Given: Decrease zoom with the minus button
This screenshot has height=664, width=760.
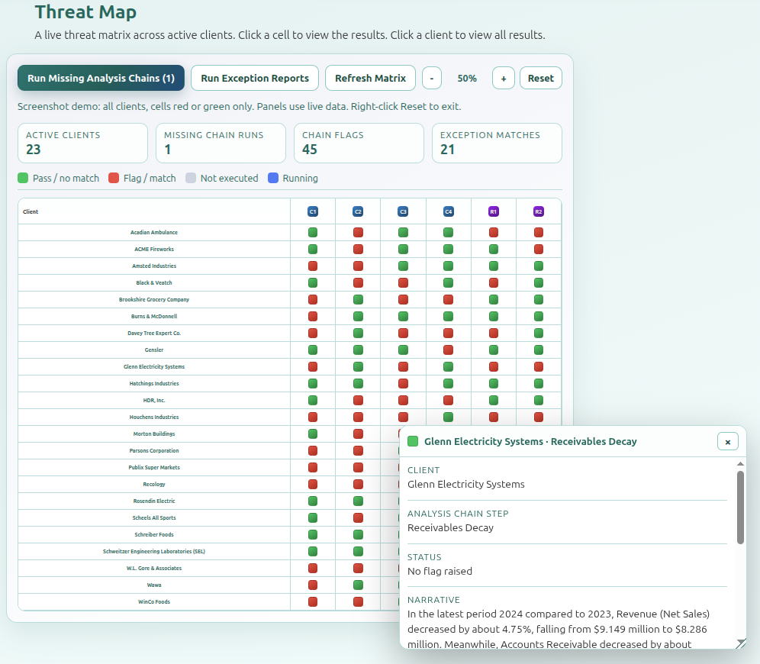Looking at the screenshot, I should coord(431,79).
